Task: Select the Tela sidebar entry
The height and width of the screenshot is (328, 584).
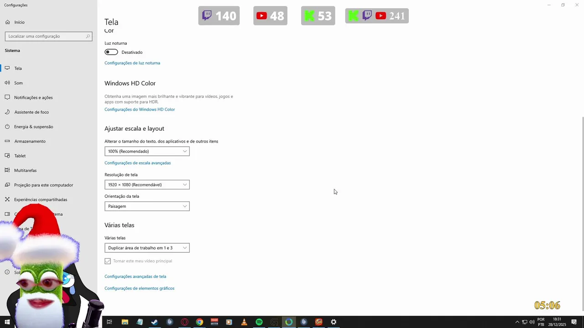Action: point(18,68)
